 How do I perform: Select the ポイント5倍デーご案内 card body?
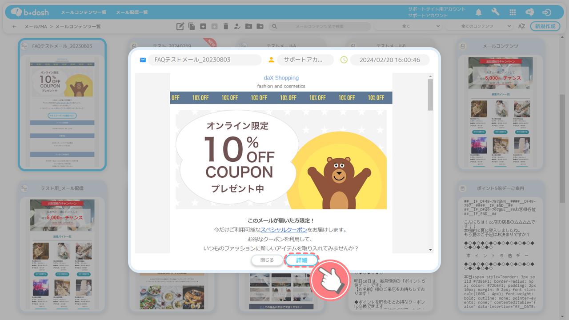click(500, 253)
